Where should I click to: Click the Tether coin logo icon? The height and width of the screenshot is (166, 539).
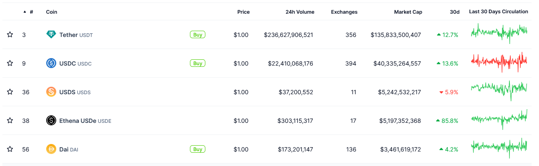pos(51,35)
